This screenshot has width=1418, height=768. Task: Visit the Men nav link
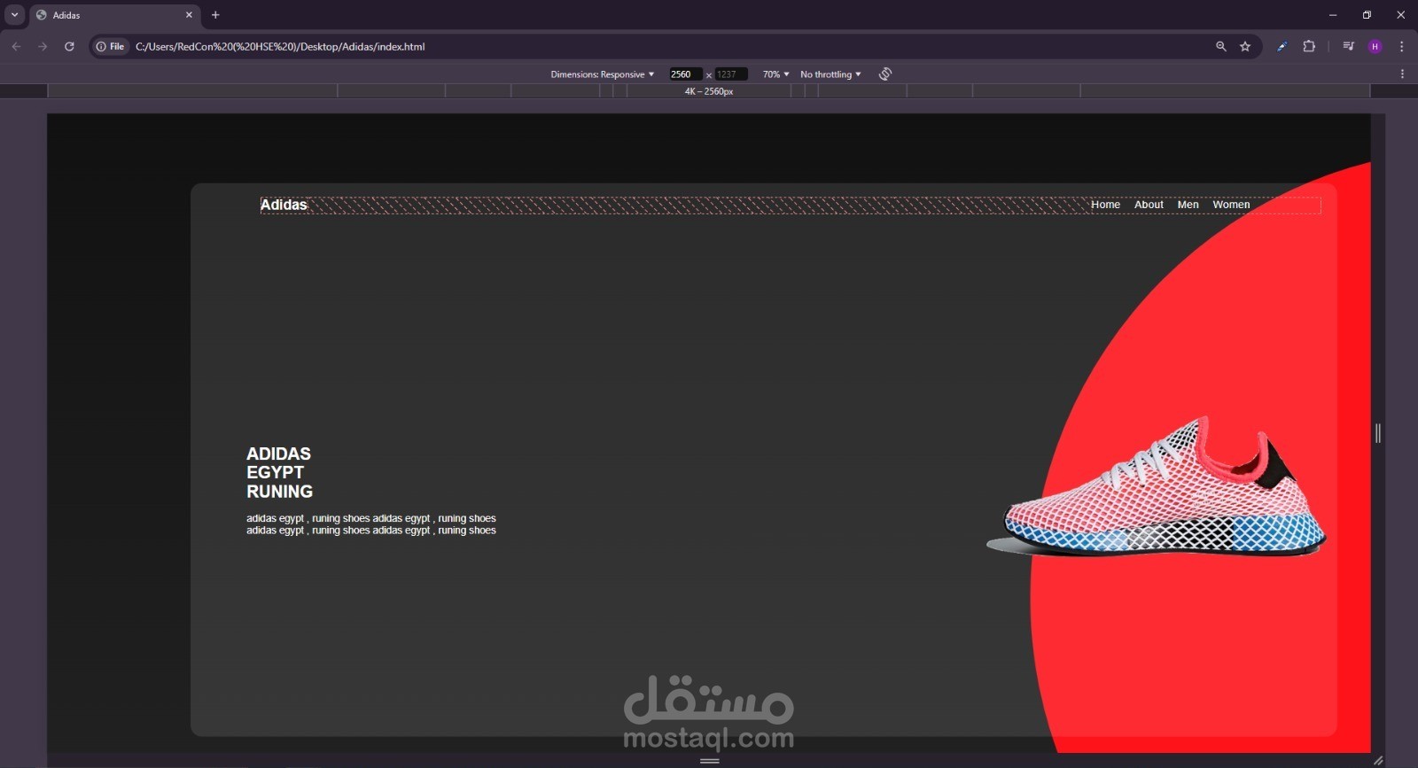1188,205
